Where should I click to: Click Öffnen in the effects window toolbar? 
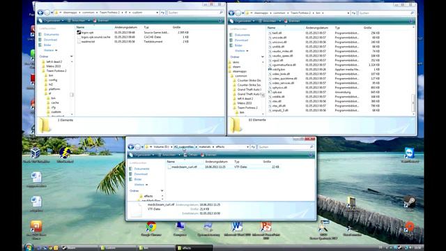tap(190, 155)
